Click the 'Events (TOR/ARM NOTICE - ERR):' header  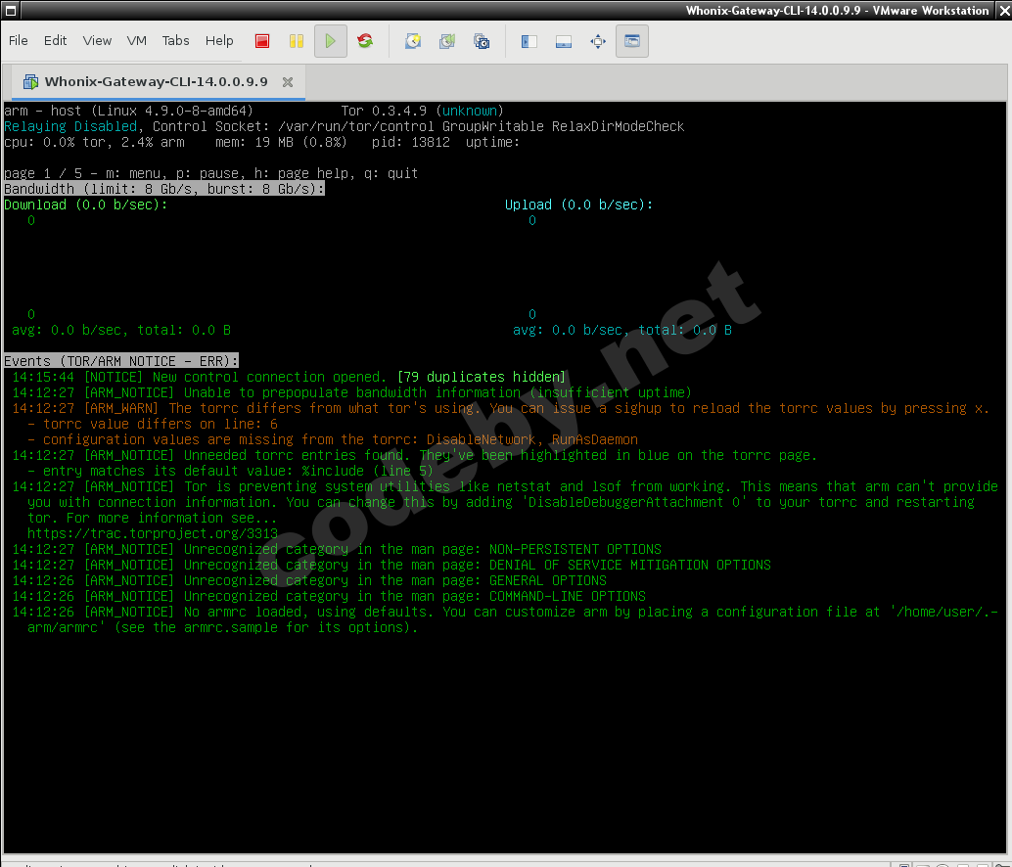(121, 361)
